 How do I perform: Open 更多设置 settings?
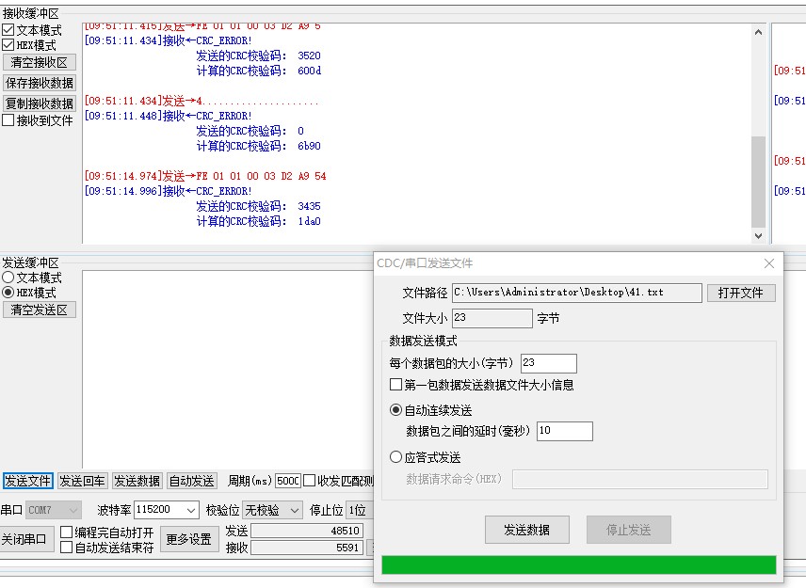point(189,539)
